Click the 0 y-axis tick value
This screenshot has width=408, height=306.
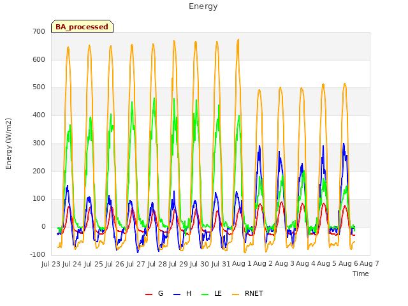pyautogui.click(x=43, y=227)
